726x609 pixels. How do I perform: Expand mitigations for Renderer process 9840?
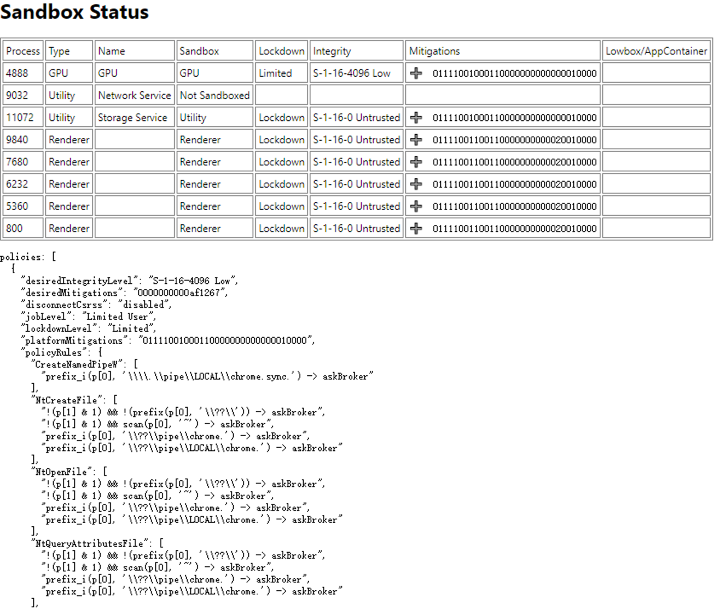(416, 140)
